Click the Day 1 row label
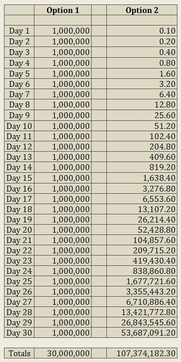 19,31
